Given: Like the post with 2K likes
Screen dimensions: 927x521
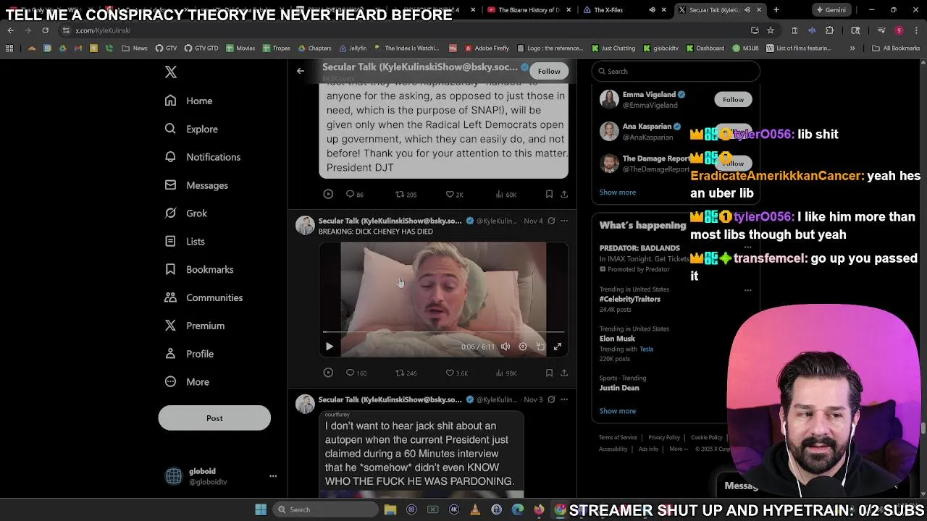Looking at the screenshot, I should (454, 194).
